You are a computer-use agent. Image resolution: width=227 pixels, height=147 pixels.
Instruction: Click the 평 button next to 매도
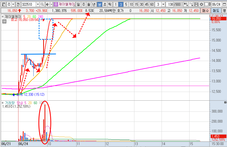click(224, 11)
